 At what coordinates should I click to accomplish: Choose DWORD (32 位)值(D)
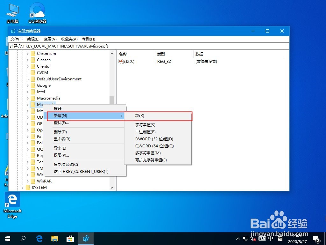click(x=158, y=139)
